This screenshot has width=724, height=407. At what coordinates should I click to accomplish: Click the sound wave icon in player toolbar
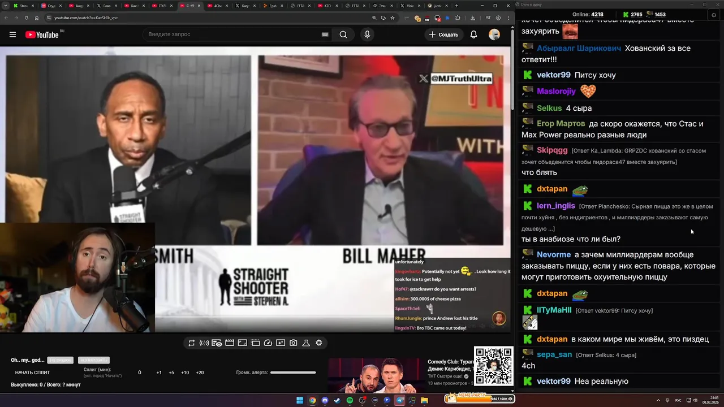point(204,343)
